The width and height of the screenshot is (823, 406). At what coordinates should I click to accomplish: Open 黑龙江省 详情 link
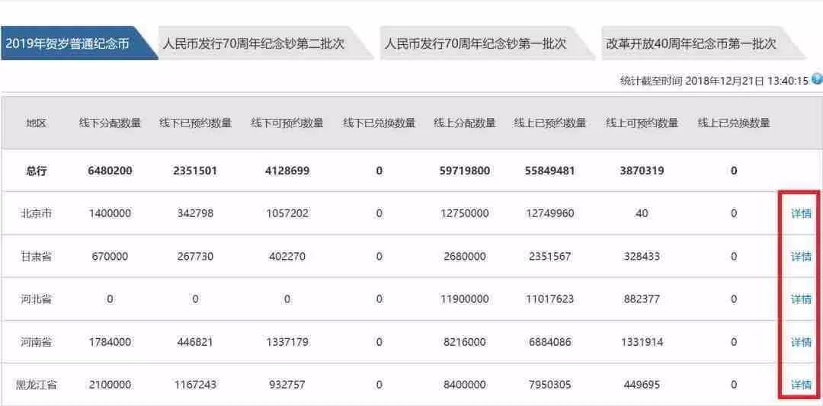pyautogui.click(x=801, y=385)
